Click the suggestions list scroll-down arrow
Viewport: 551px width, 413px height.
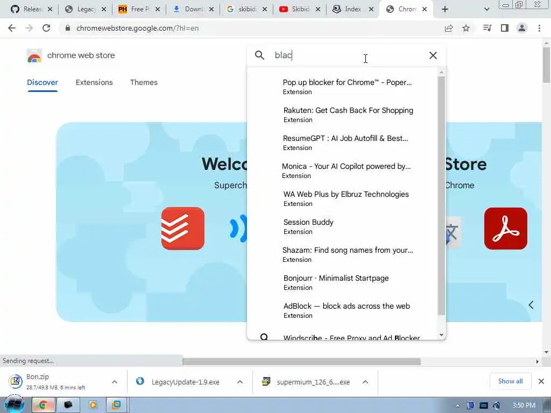pyautogui.click(x=441, y=335)
